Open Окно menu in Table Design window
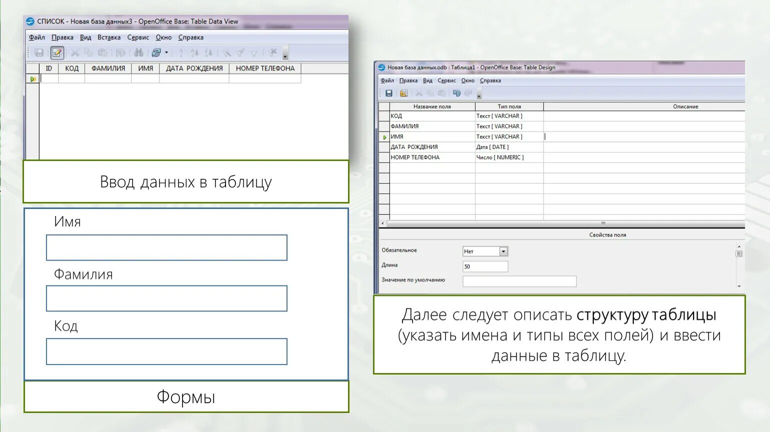Viewport: 770px width, 432px height. [468, 80]
